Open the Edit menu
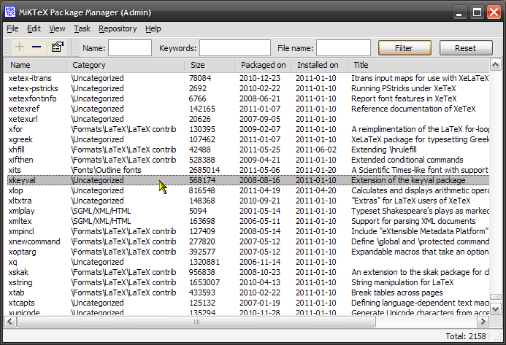Screen dimensions: 506x345 tap(34, 28)
